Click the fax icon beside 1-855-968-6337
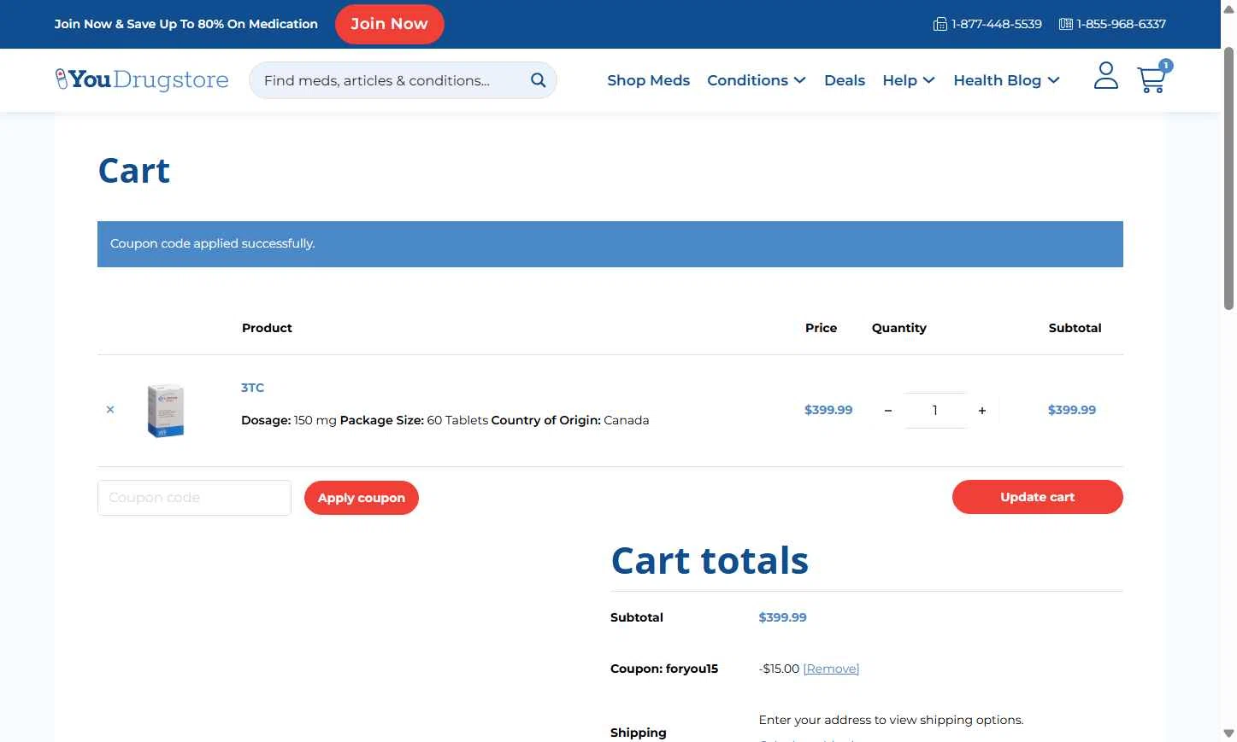The image size is (1237, 742). [x=1065, y=24]
